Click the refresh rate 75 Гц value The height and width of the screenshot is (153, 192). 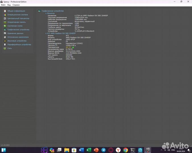(x=77, y=29)
